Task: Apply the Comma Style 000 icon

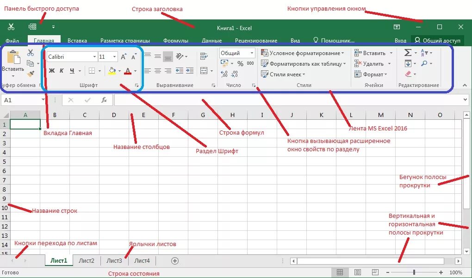Action: [x=250, y=63]
